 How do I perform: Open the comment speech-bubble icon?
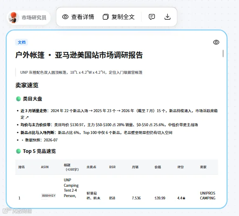[152, 17]
